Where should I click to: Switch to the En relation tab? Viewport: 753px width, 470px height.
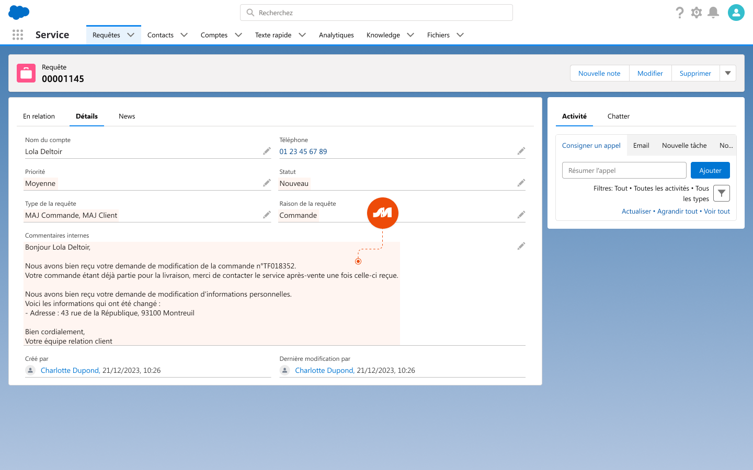39,116
